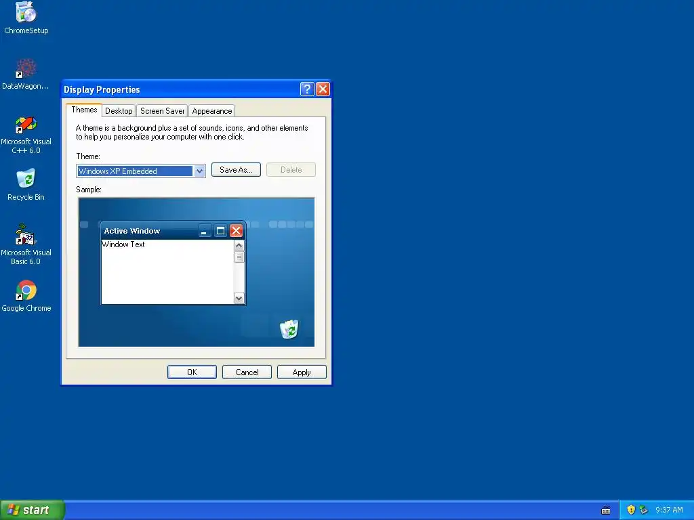Click the sample scrollbar down arrow
This screenshot has height=520, width=694.
click(x=239, y=299)
